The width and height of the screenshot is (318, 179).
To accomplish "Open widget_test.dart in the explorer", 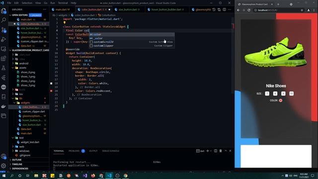I will 30,142.
